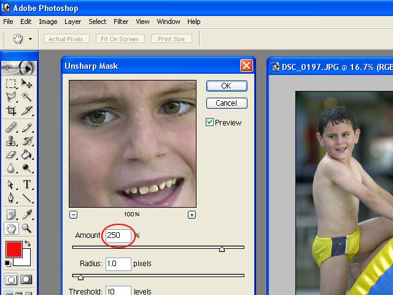Click the Amount value field
393x295 pixels.
coord(119,235)
